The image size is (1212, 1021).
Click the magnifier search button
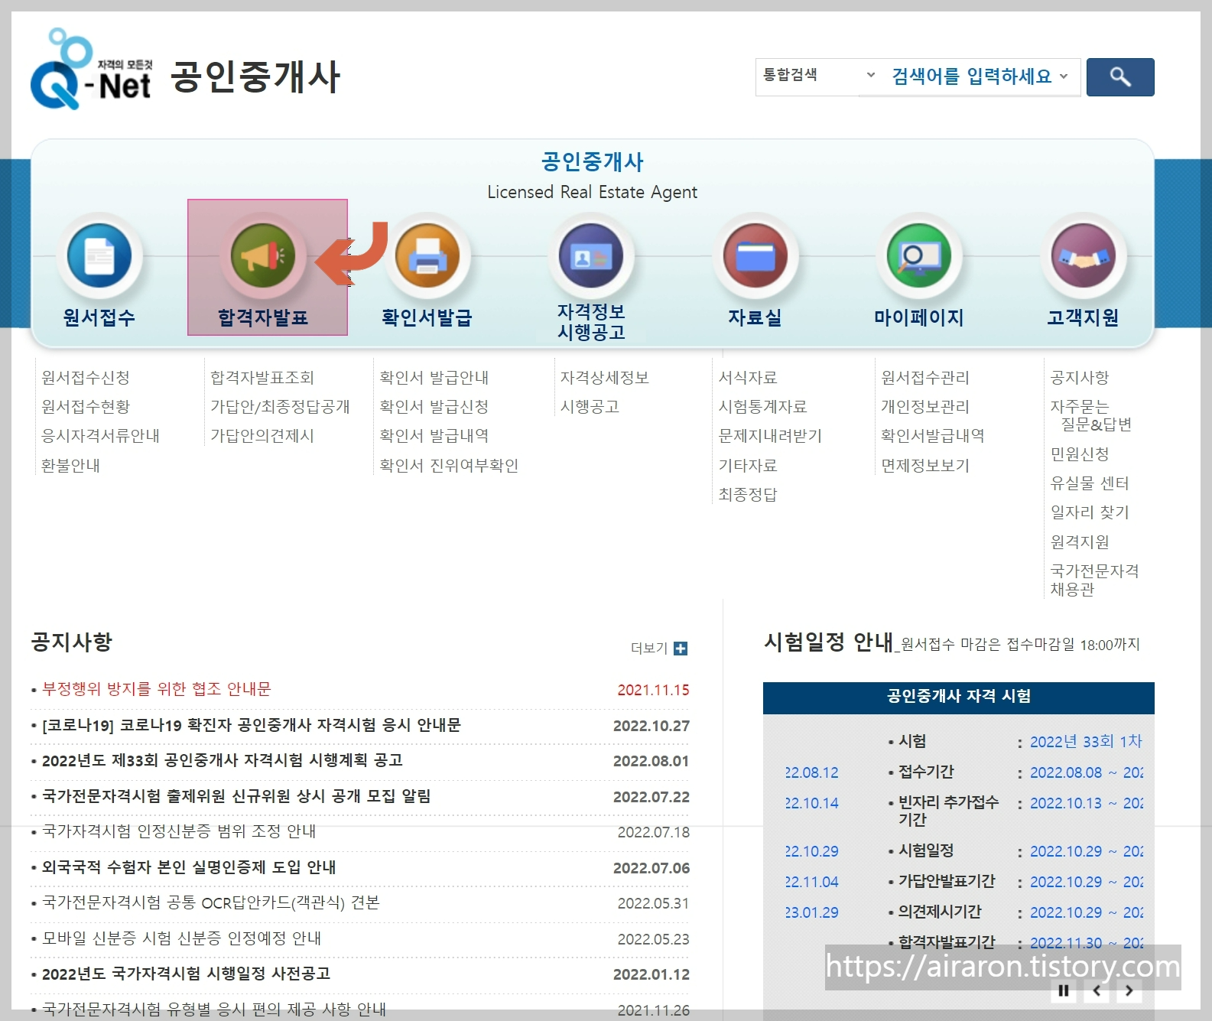(x=1120, y=77)
